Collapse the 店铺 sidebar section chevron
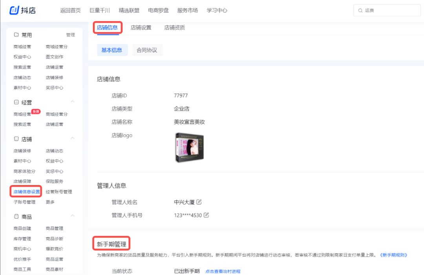The width and height of the screenshot is (424, 275). click(x=73, y=139)
